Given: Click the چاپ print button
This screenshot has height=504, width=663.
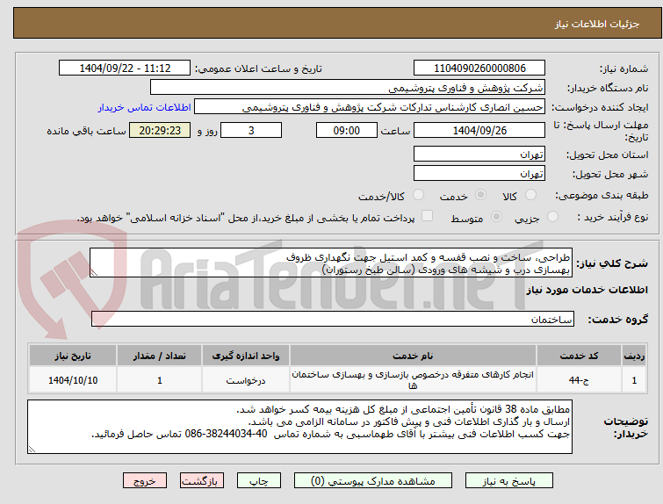Looking at the screenshot, I should pos(259,481).
